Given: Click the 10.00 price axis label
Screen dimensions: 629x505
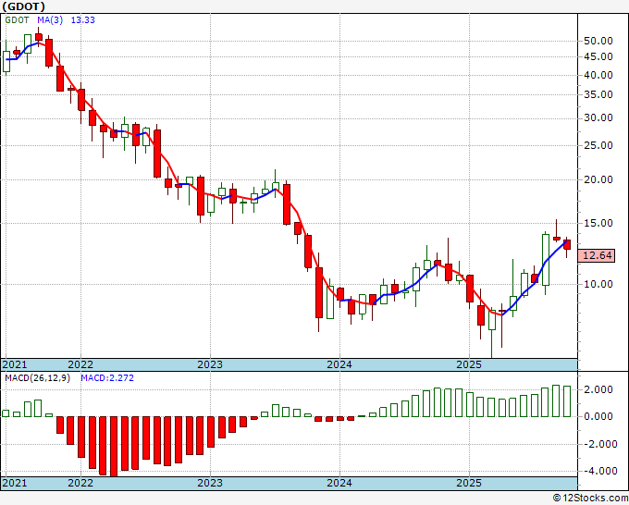Looking at the screenshot, I should pyautogui.click(x=598, y=284).
